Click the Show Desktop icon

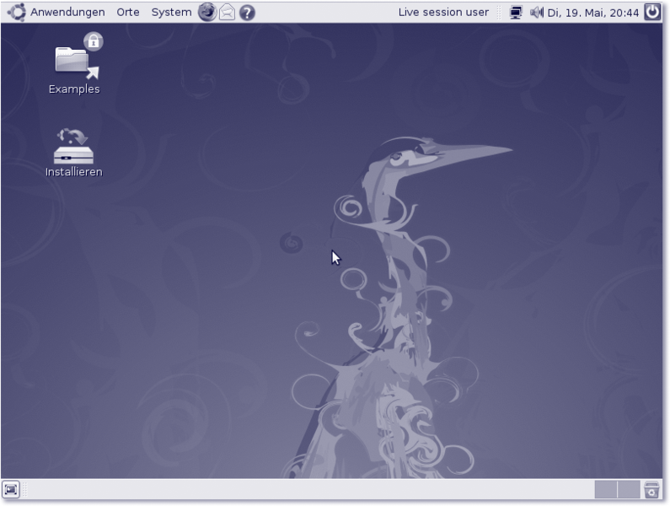11,489
